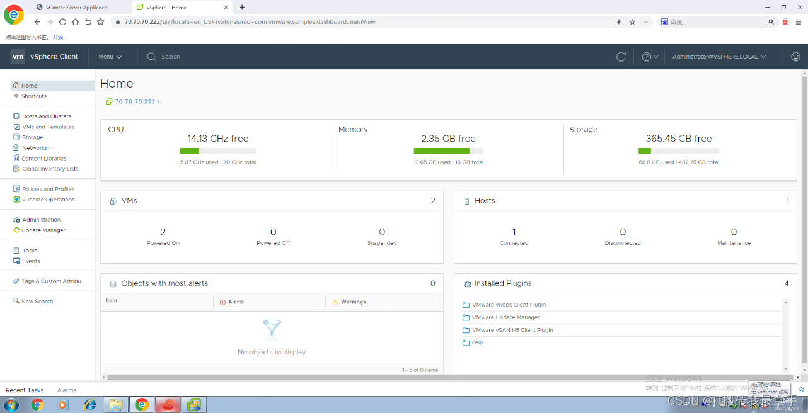Click the Disconnected hosts count
This screenshot has height=413, width=808.
[623, 232]
